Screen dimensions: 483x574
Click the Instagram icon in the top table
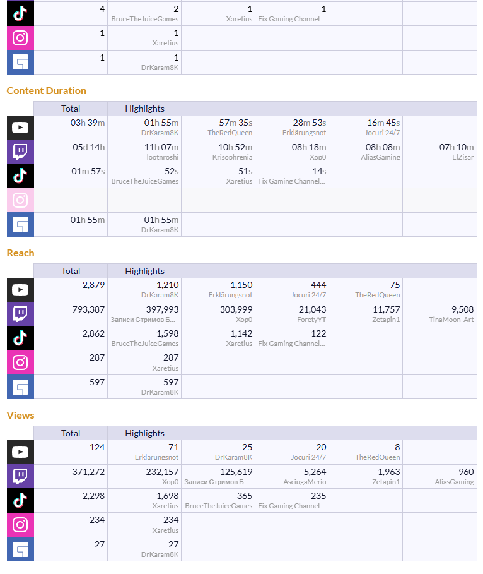pyautogui.click(x=20, y=38)
